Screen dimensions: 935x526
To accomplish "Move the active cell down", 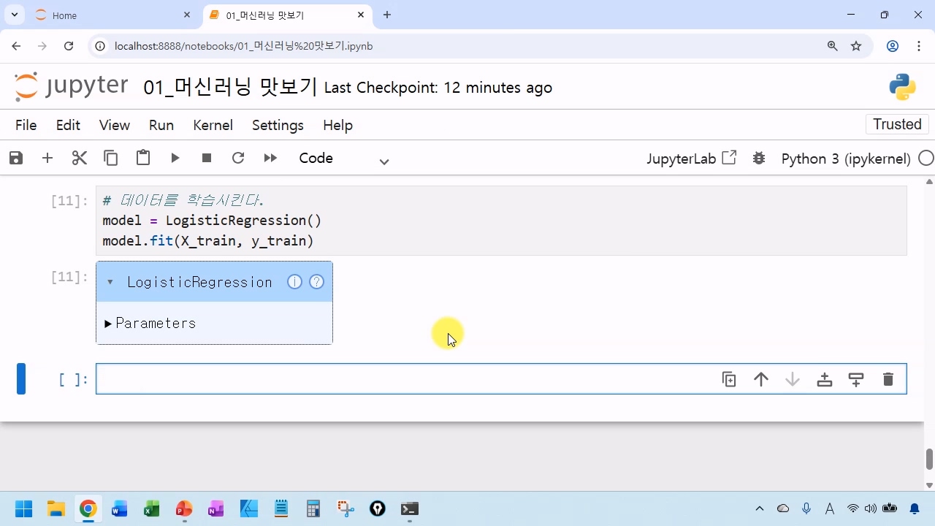I will point(793,379).
